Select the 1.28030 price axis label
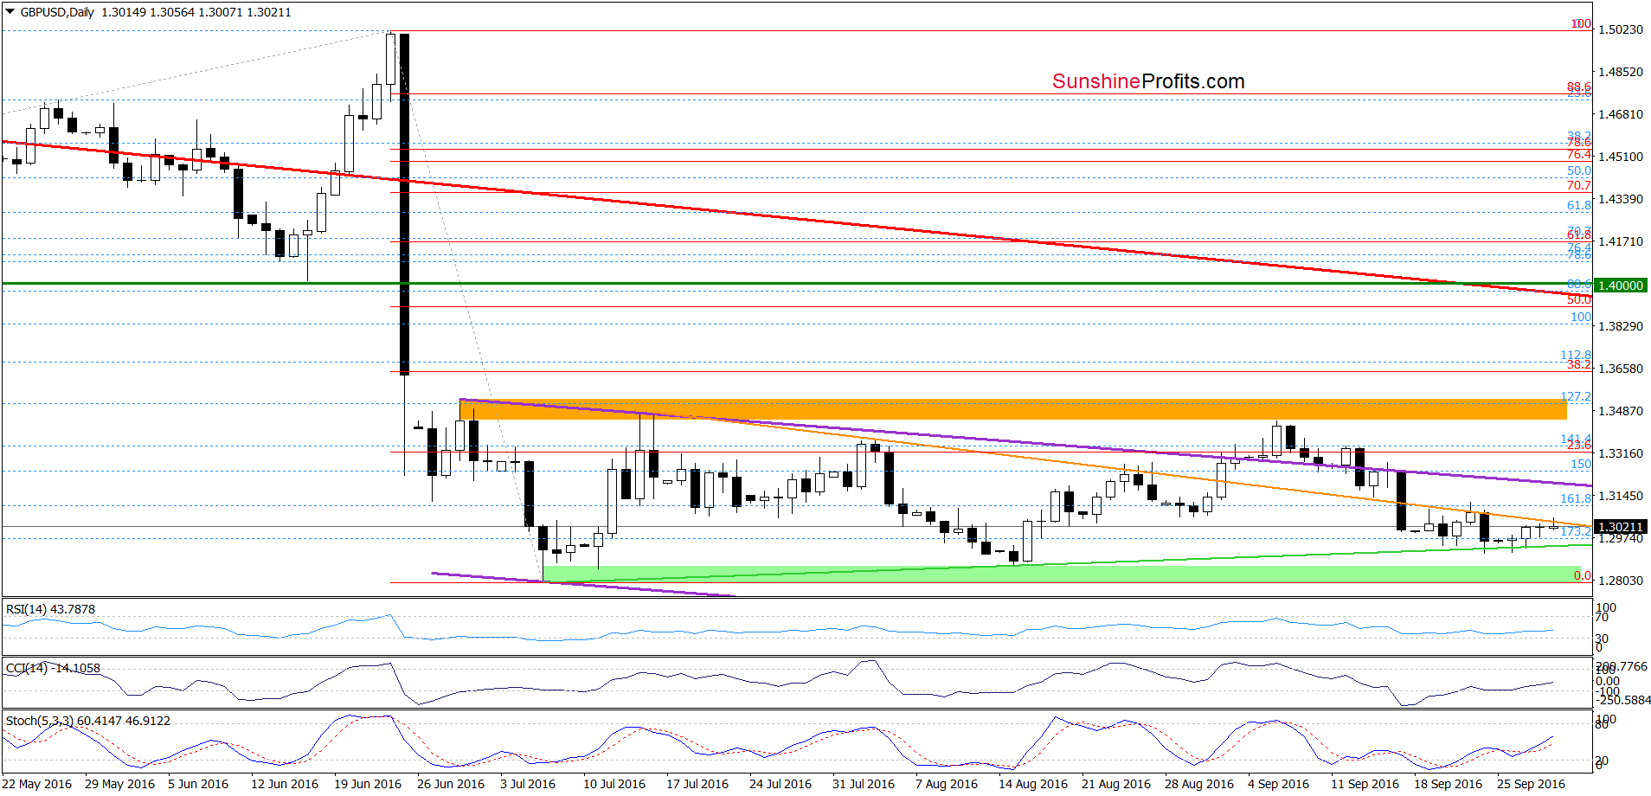This screenshot has height=796, width=1651. [1621, 581]
